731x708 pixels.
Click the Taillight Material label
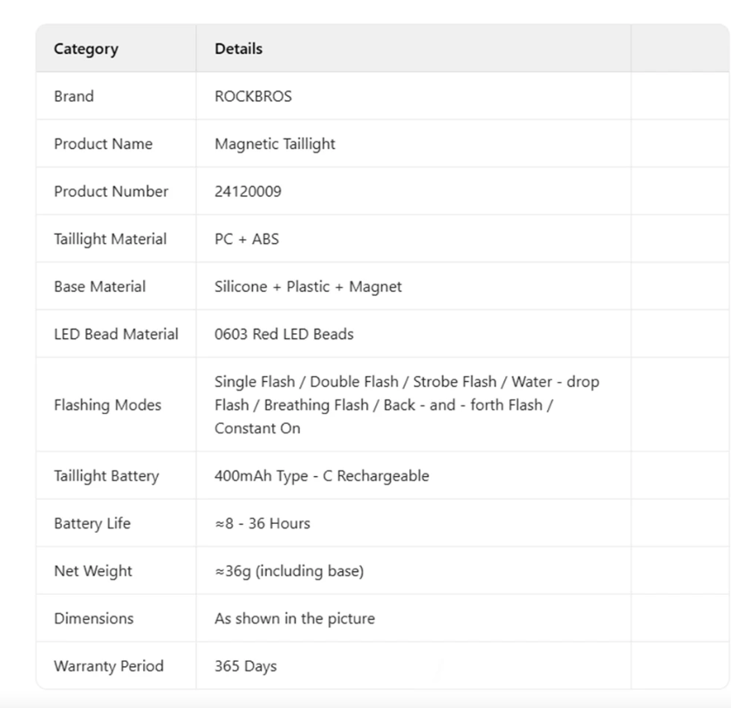click(x=110, y=239)
